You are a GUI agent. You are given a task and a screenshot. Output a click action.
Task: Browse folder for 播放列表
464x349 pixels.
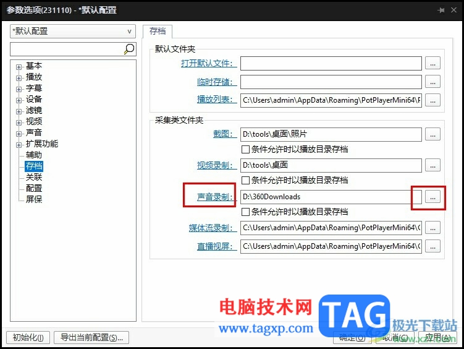pos(432,100)
